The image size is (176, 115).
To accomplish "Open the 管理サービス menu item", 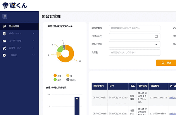I will [x=19, y=48].
